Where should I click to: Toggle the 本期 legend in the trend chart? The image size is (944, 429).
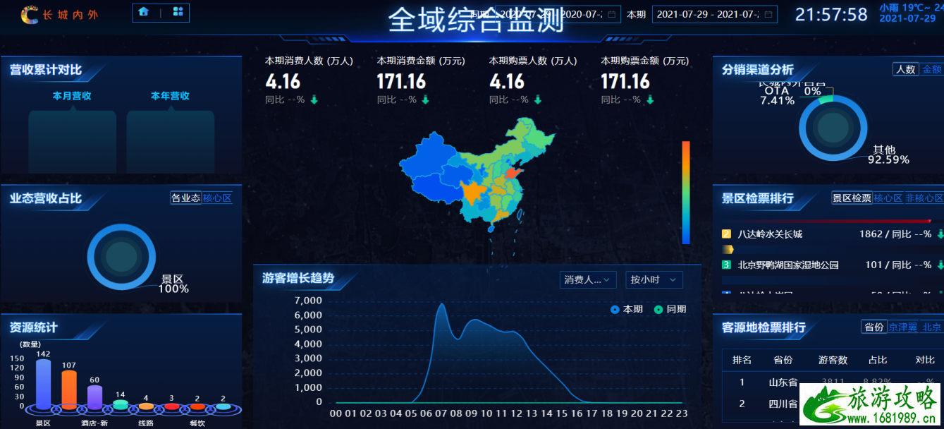point(627,309)
